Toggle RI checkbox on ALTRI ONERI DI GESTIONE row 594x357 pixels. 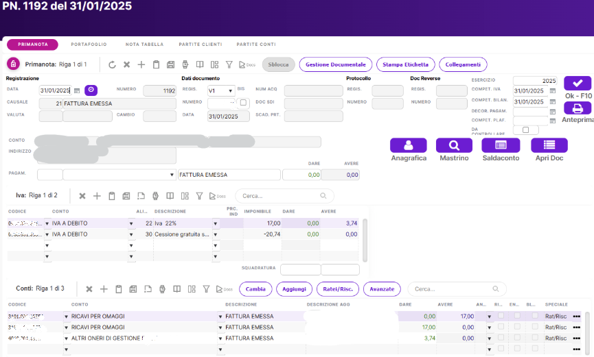pos(501,337)
